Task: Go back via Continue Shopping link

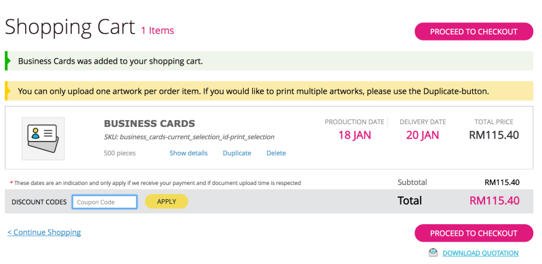Action: [x=44, y=232]
